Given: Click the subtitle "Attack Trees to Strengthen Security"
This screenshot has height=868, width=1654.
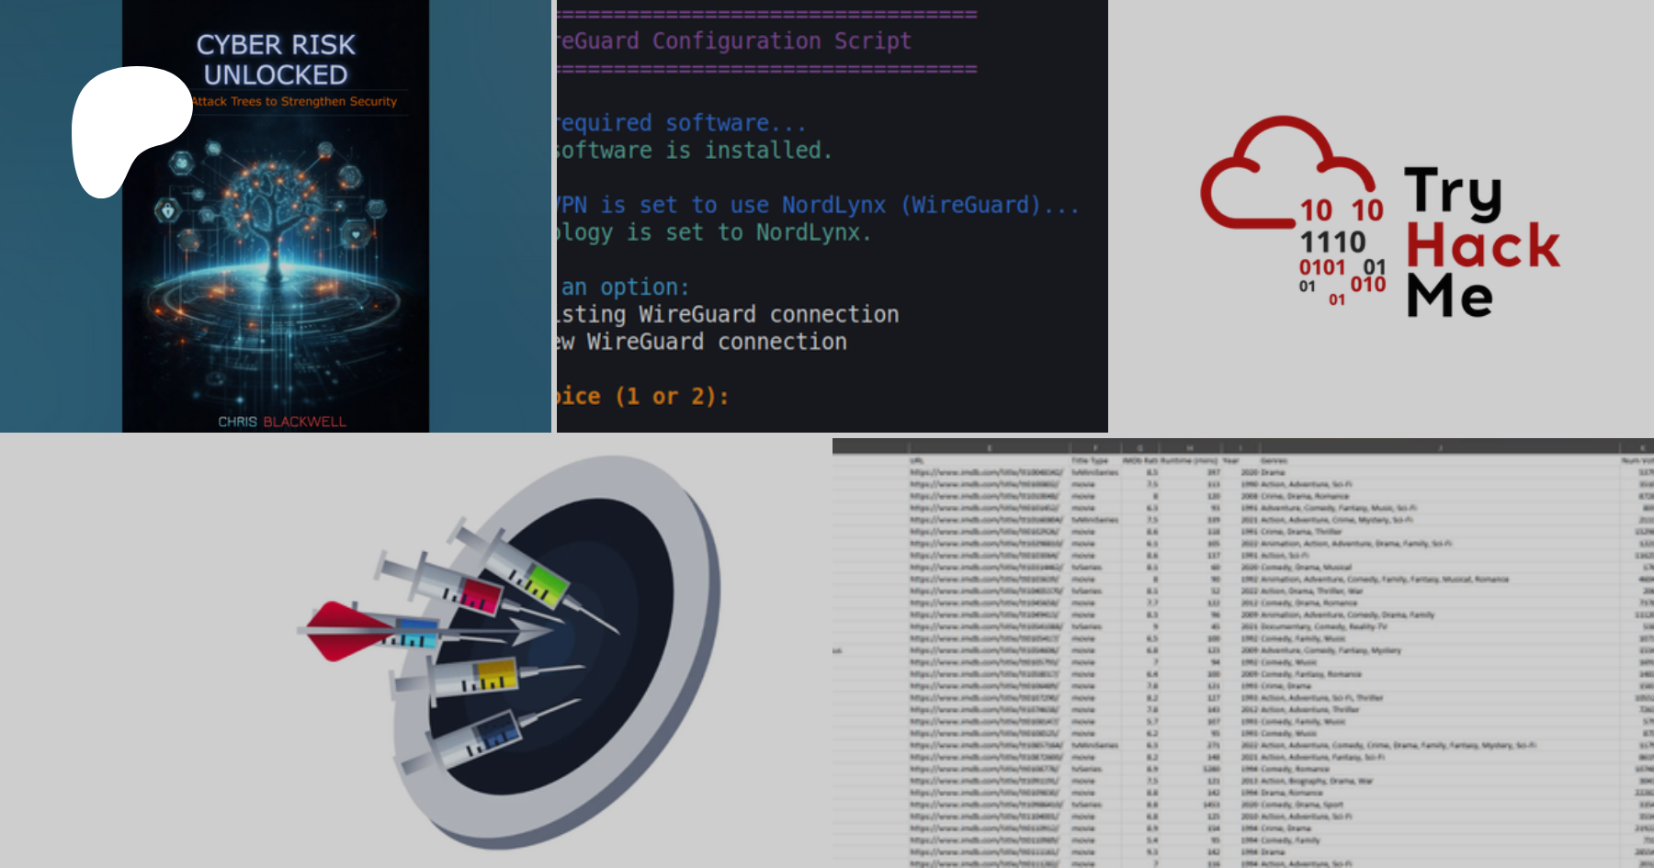Looking at the screenshot, I should click(295, 102).
